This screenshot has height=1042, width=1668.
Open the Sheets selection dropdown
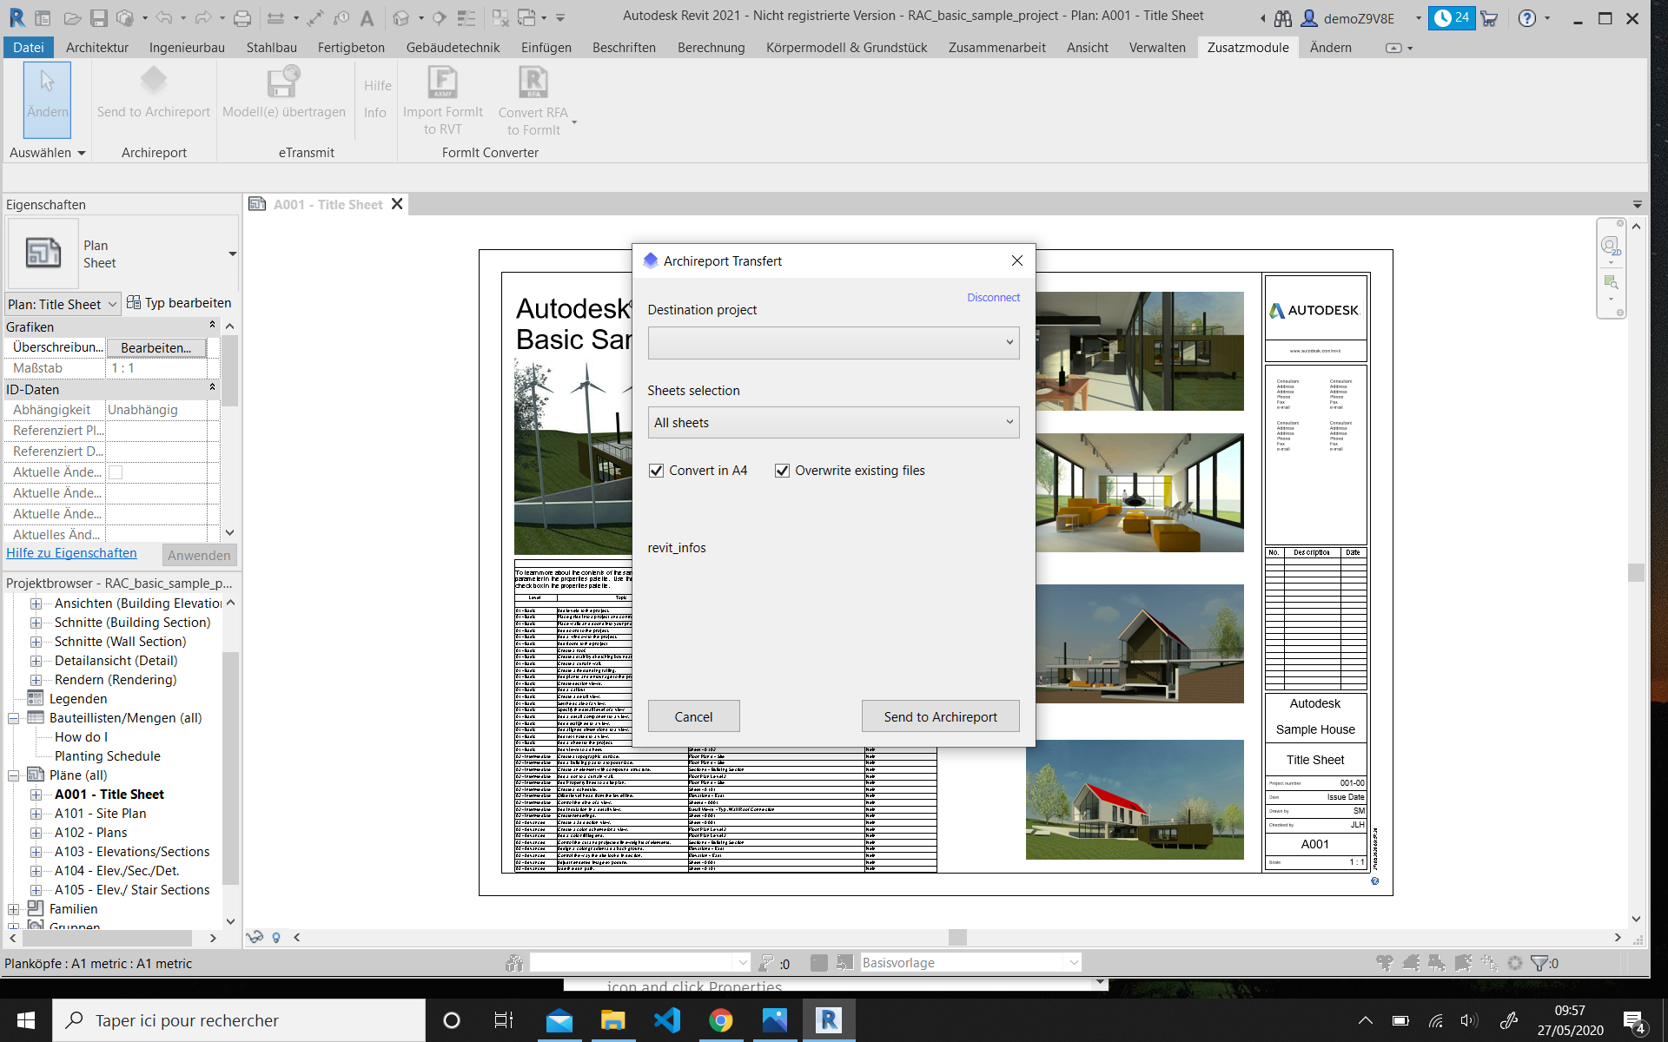tap(833, 423)
